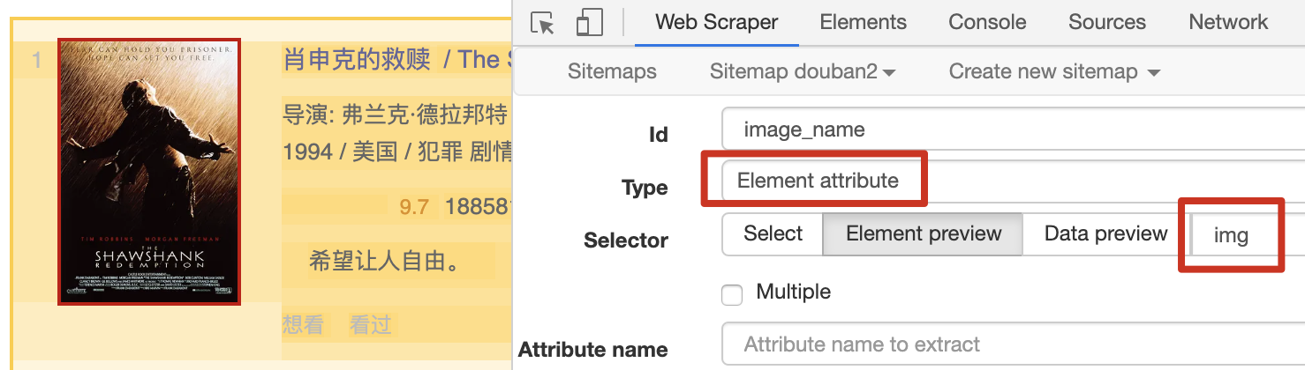1305x370 pixels.
Task: Open the Sources tab
Action: 1107,22
